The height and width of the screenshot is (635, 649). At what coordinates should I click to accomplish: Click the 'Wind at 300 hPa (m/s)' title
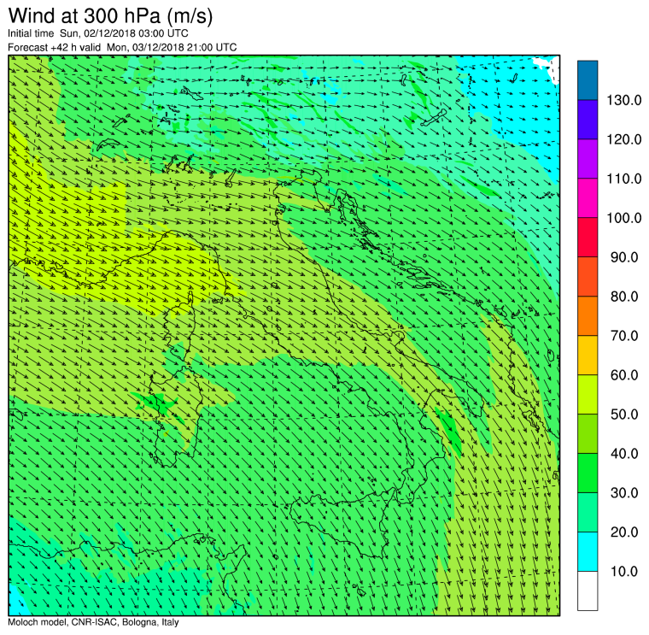(x=110, y=16)
